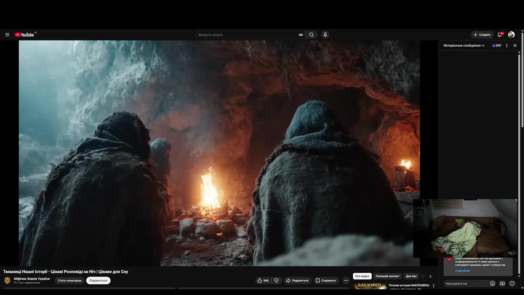The height and width of the screenshot is (295, 524).
Task: Open the account avatar menu
Action: [x=511, y=35]
